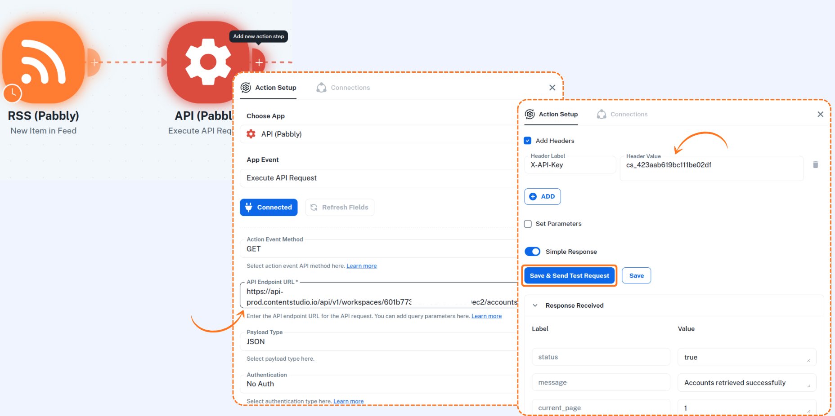
Task: Click plus connector after RSS trigger
Action: pyautogui.click(x=94, y=62)
